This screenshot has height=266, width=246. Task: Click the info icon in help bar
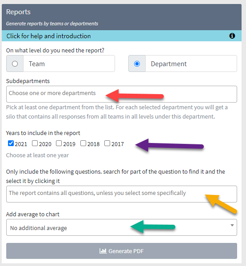coord(232,36)
